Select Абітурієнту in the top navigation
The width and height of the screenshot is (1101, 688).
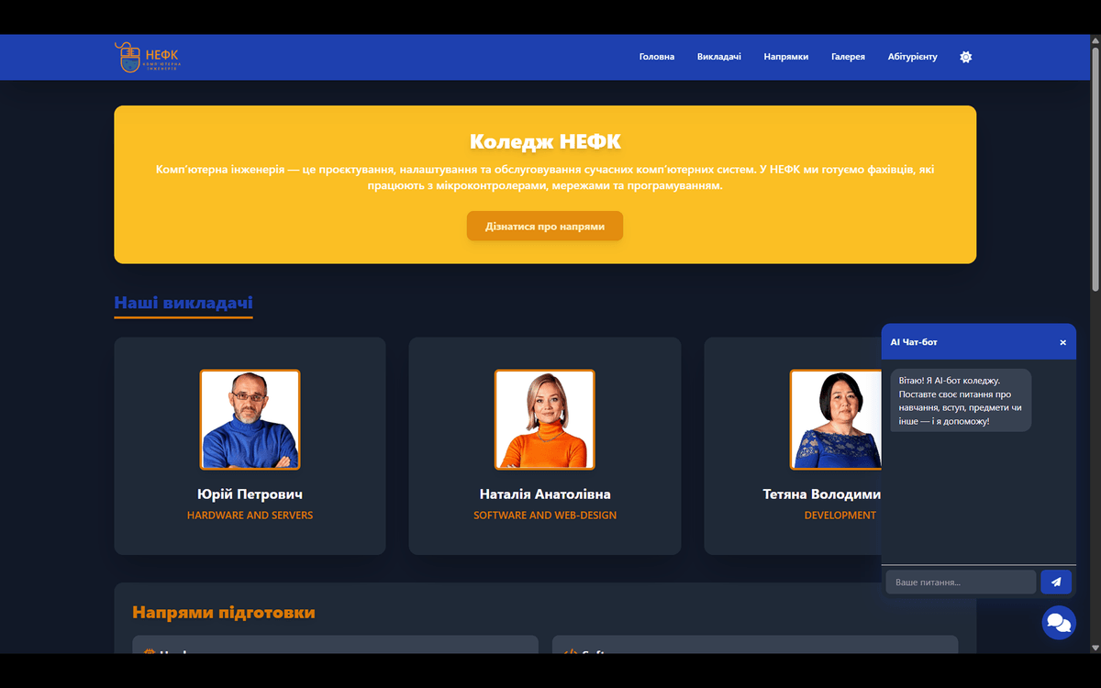coord(912,57)
